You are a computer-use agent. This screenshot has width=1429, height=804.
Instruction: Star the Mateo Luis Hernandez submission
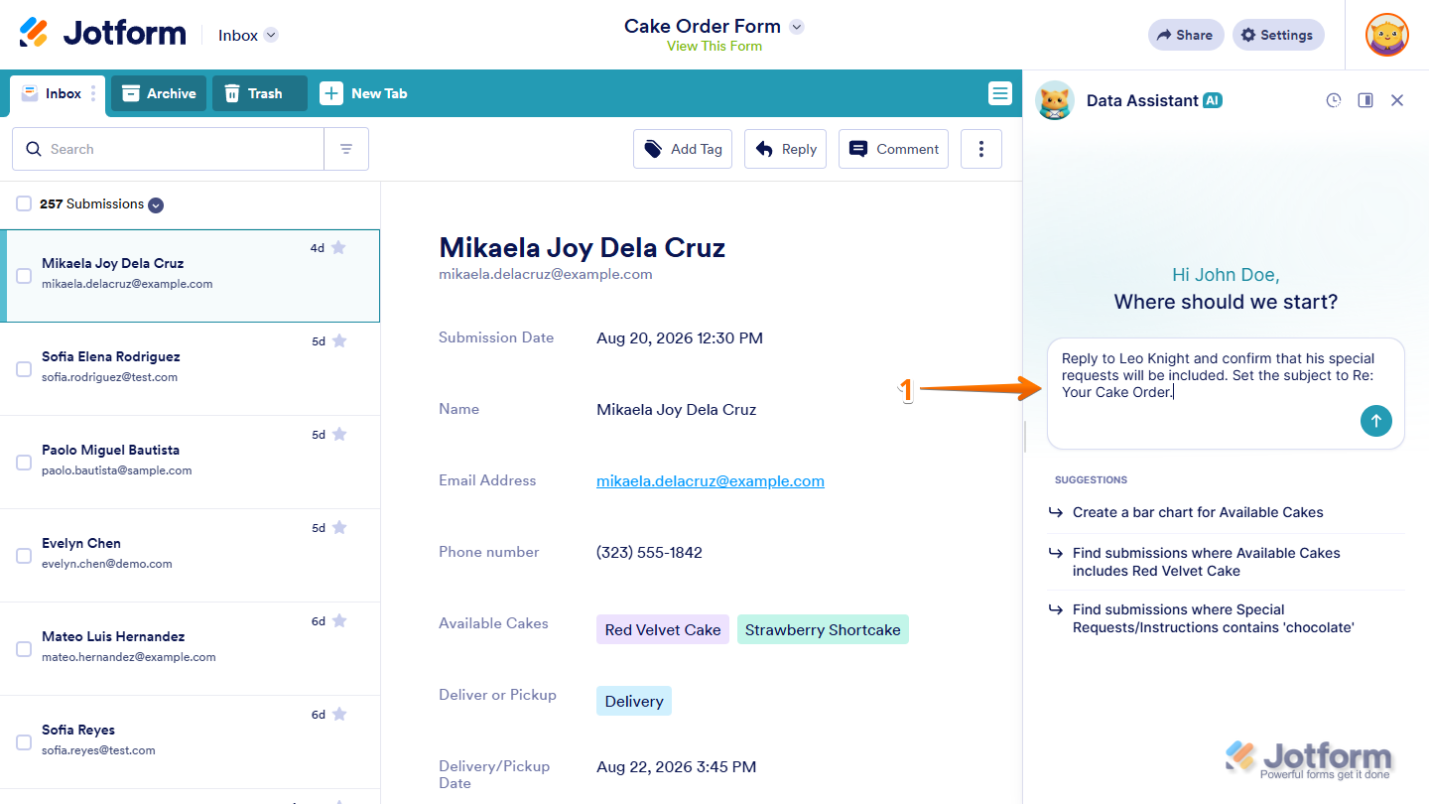click(x=339, y=621)
